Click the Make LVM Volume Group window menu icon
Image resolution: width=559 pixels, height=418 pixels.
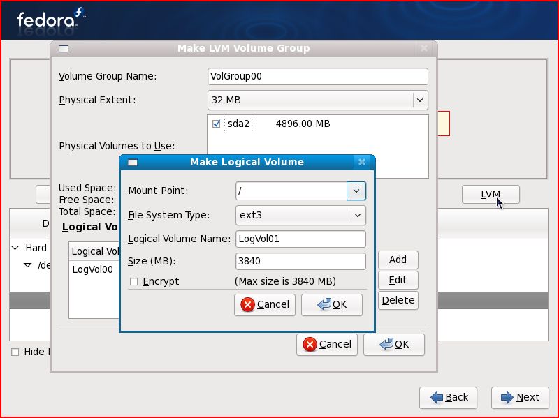[63, 49]
